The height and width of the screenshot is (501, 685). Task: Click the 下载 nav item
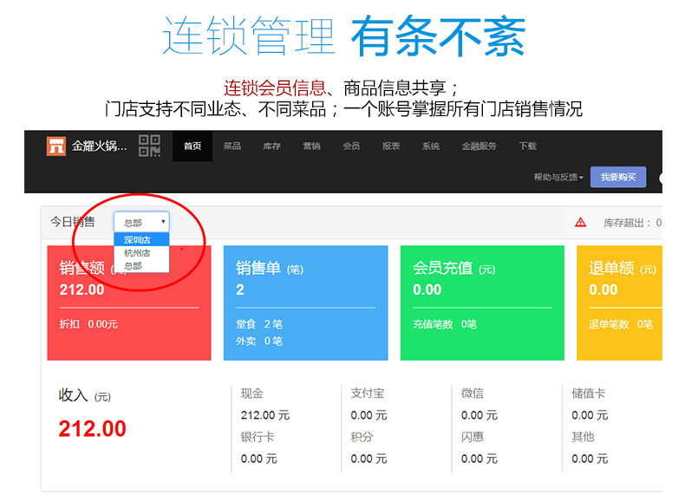pos(527,146)
